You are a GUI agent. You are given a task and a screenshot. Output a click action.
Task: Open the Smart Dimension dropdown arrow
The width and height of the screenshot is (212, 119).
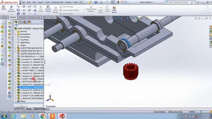tap(11, 14)
